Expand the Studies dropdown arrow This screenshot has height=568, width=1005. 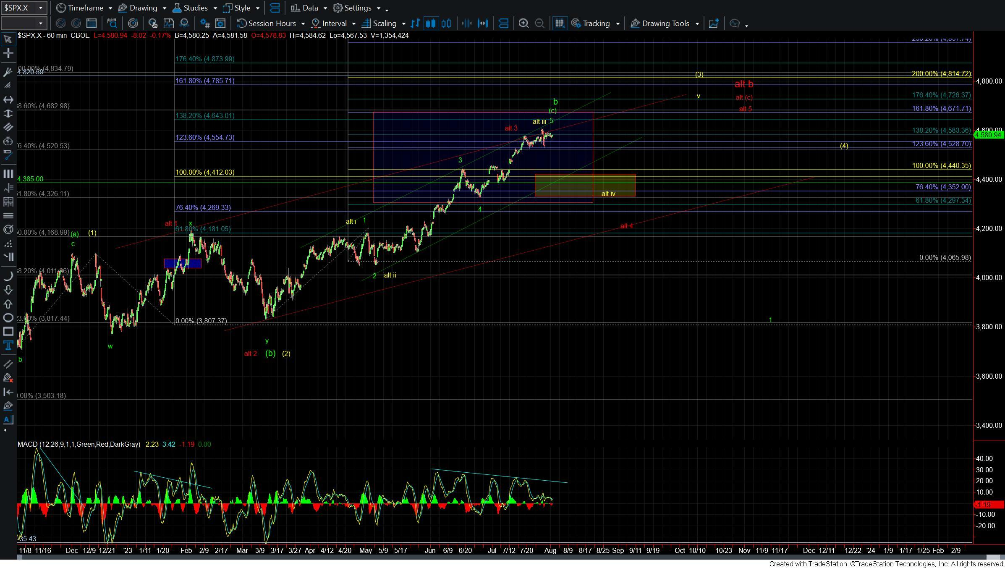215,8
